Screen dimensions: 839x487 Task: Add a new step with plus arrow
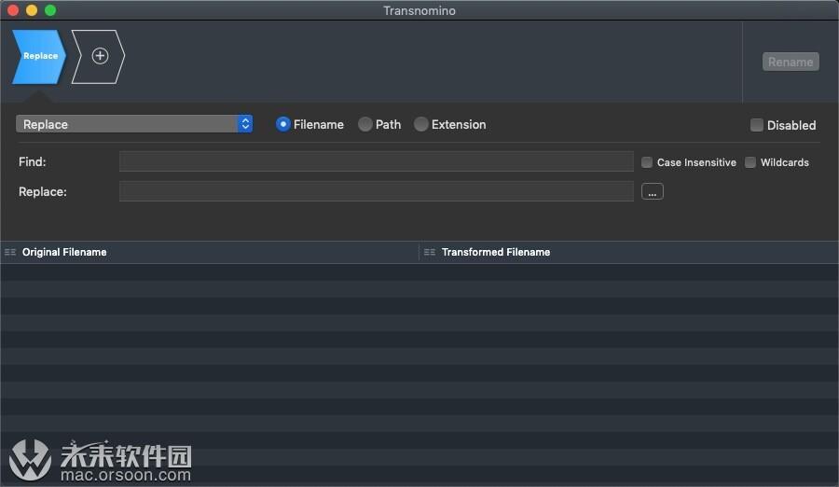pyautogui.click(x=99, y=56)
